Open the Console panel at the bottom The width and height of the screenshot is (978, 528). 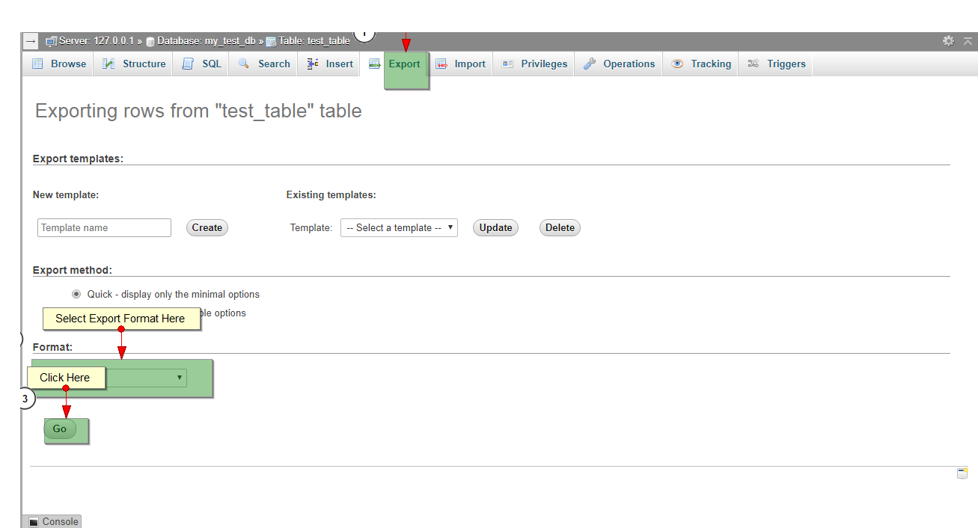click(52, 521)
